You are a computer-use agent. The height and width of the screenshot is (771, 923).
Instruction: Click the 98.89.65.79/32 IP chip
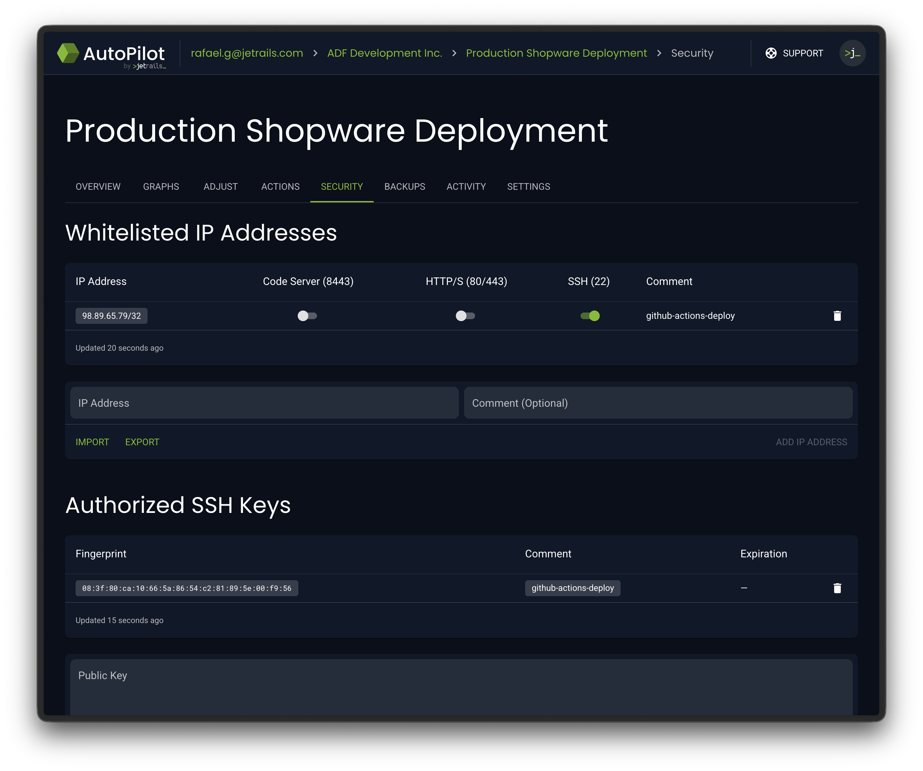(111, 316)
